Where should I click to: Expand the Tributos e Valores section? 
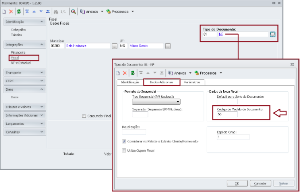pyautogui.click(x=25, y=107)
